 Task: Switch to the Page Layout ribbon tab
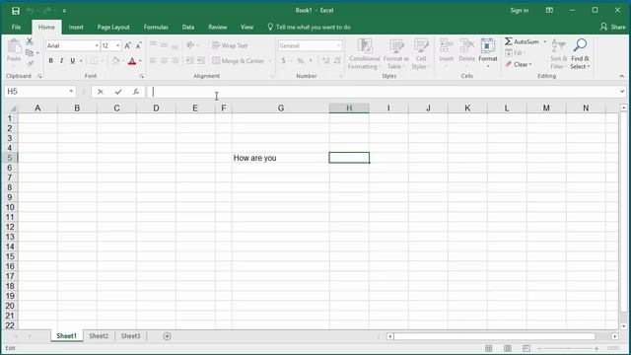point(113,27)
